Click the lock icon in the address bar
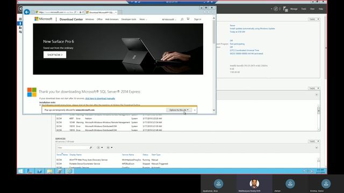 tap(80, 12)
